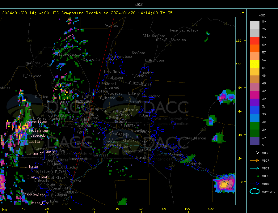Screen dimensions: 278x213
Task: Click the 120 tick on the vertical axis
Action: [x=239, y=40]
